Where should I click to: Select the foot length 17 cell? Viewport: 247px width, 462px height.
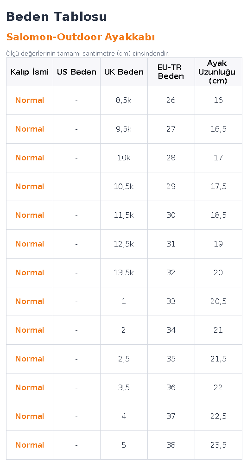click(218, 158)
